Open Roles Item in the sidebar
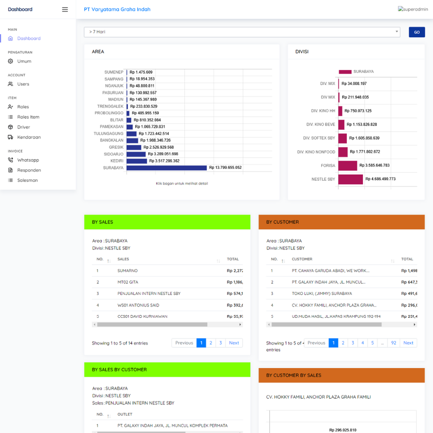The width and height of the screenshot is (433, 433). coord(28,117)
